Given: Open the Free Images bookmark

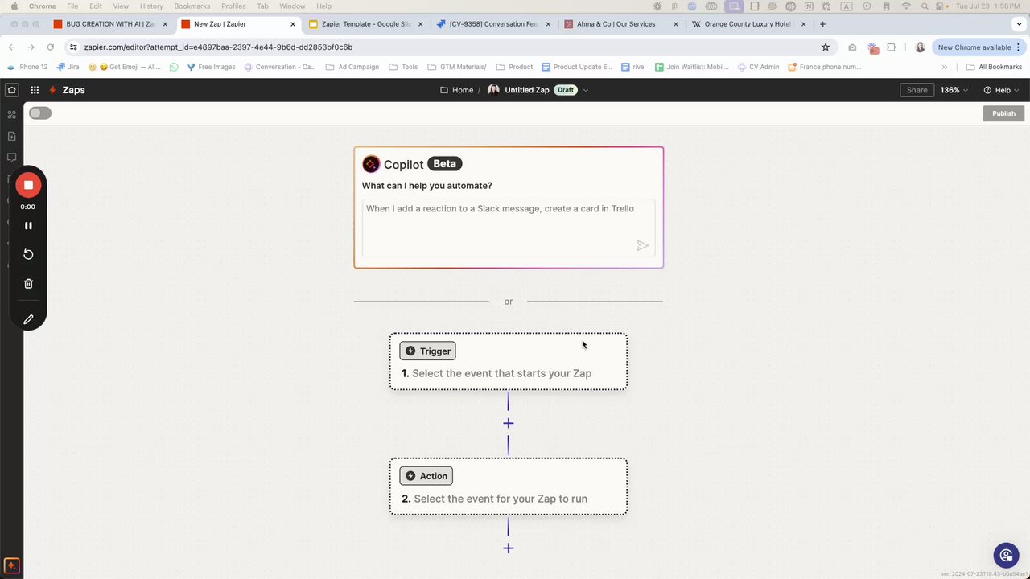Looking at the screenshot, I should click(x=211, y=67).
